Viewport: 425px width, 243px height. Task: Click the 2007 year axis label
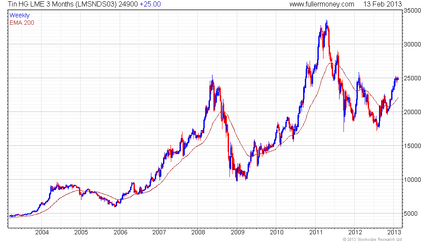tap(159, 232)
